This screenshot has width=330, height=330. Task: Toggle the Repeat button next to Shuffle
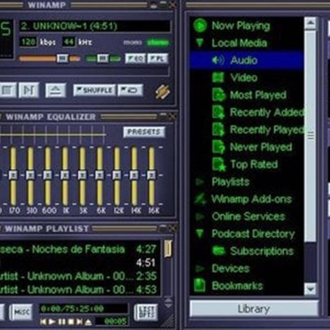click(x=130, y=90)
